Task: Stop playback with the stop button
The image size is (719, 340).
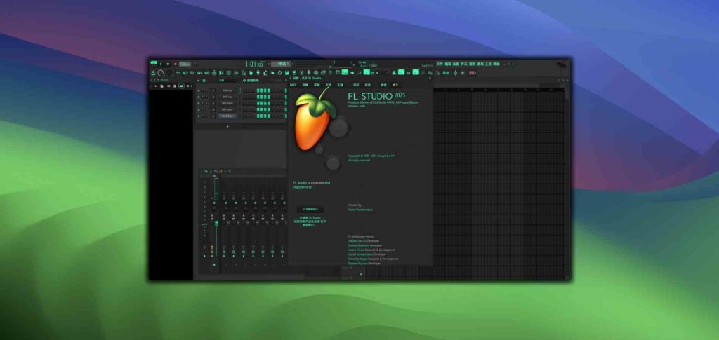Action: [x=168, y=64]
